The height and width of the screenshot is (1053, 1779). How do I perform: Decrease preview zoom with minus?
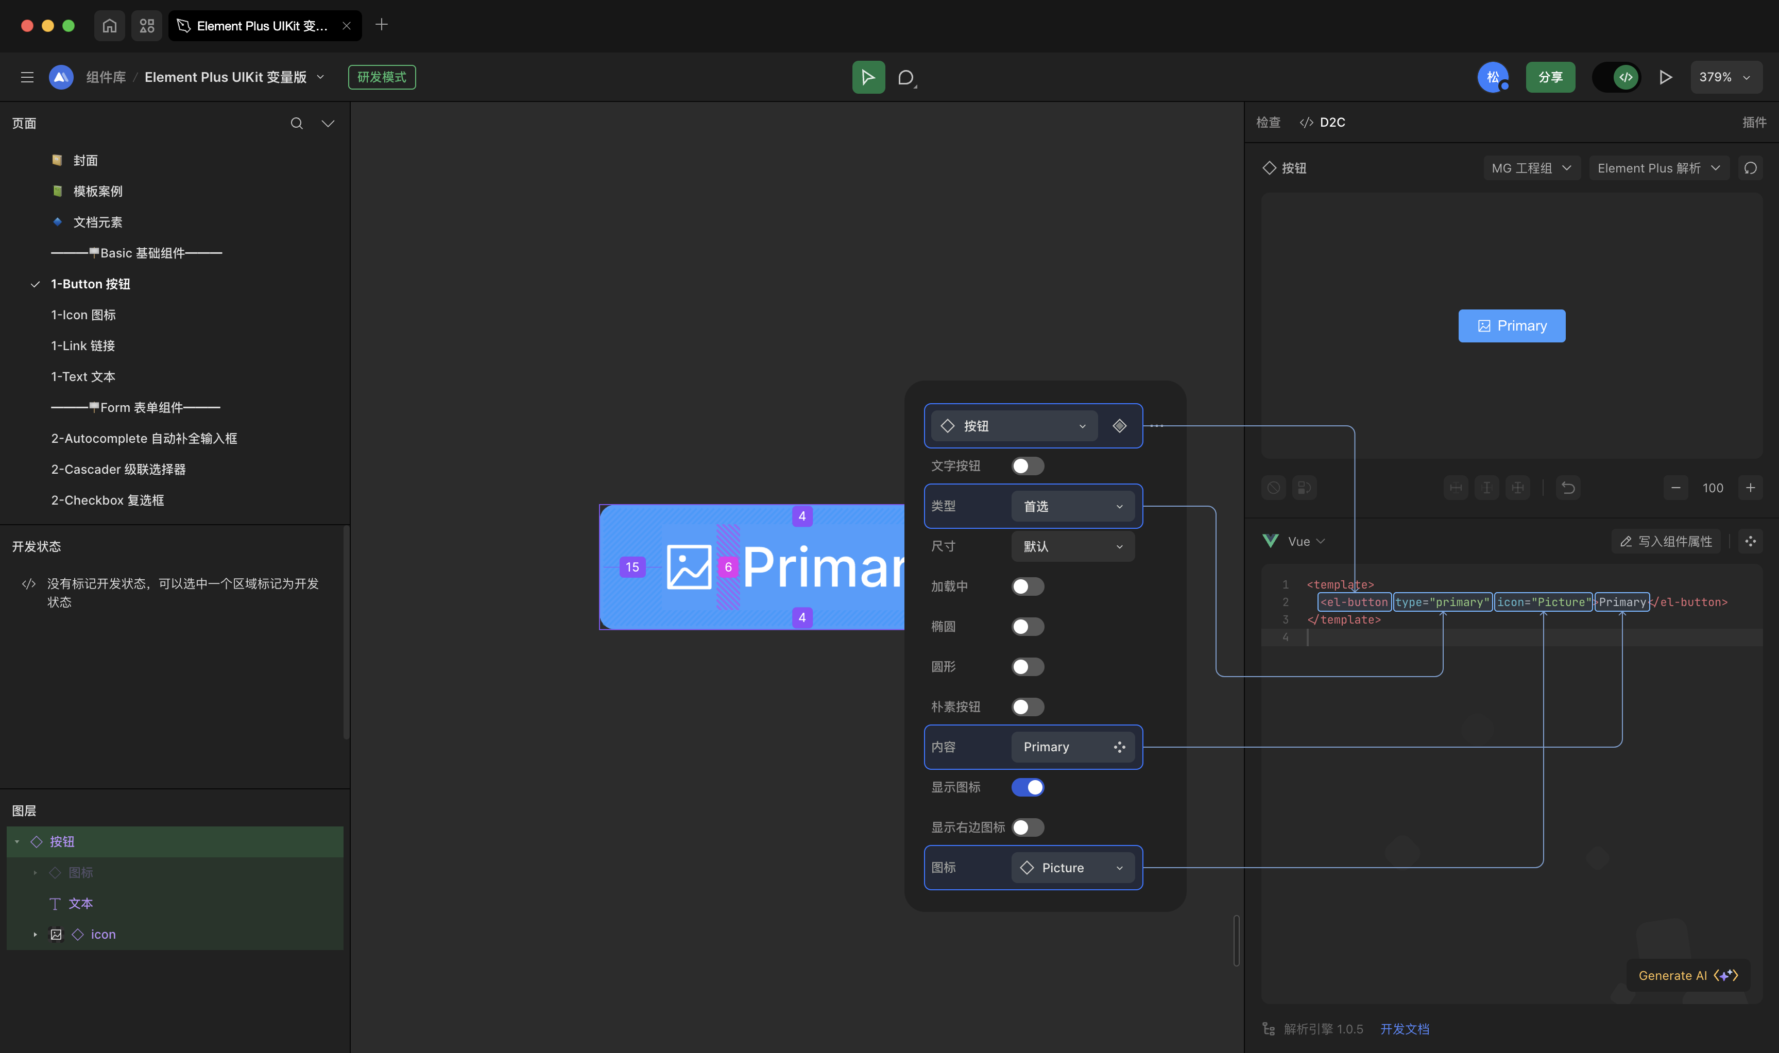[1675, 488]
